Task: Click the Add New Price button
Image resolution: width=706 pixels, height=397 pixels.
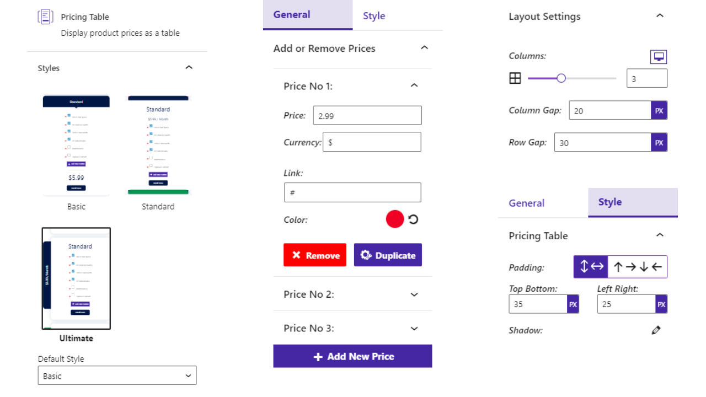Action: coord(352,356)
